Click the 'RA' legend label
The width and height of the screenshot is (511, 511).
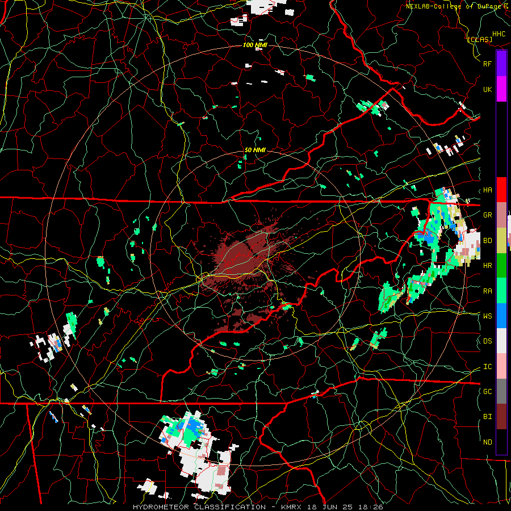click(x=488, y=291)
